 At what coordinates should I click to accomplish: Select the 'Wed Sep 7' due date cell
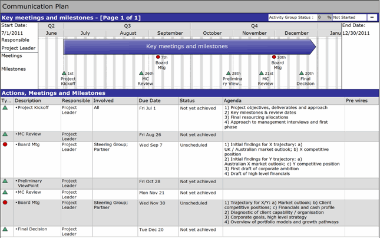(158, 160)
